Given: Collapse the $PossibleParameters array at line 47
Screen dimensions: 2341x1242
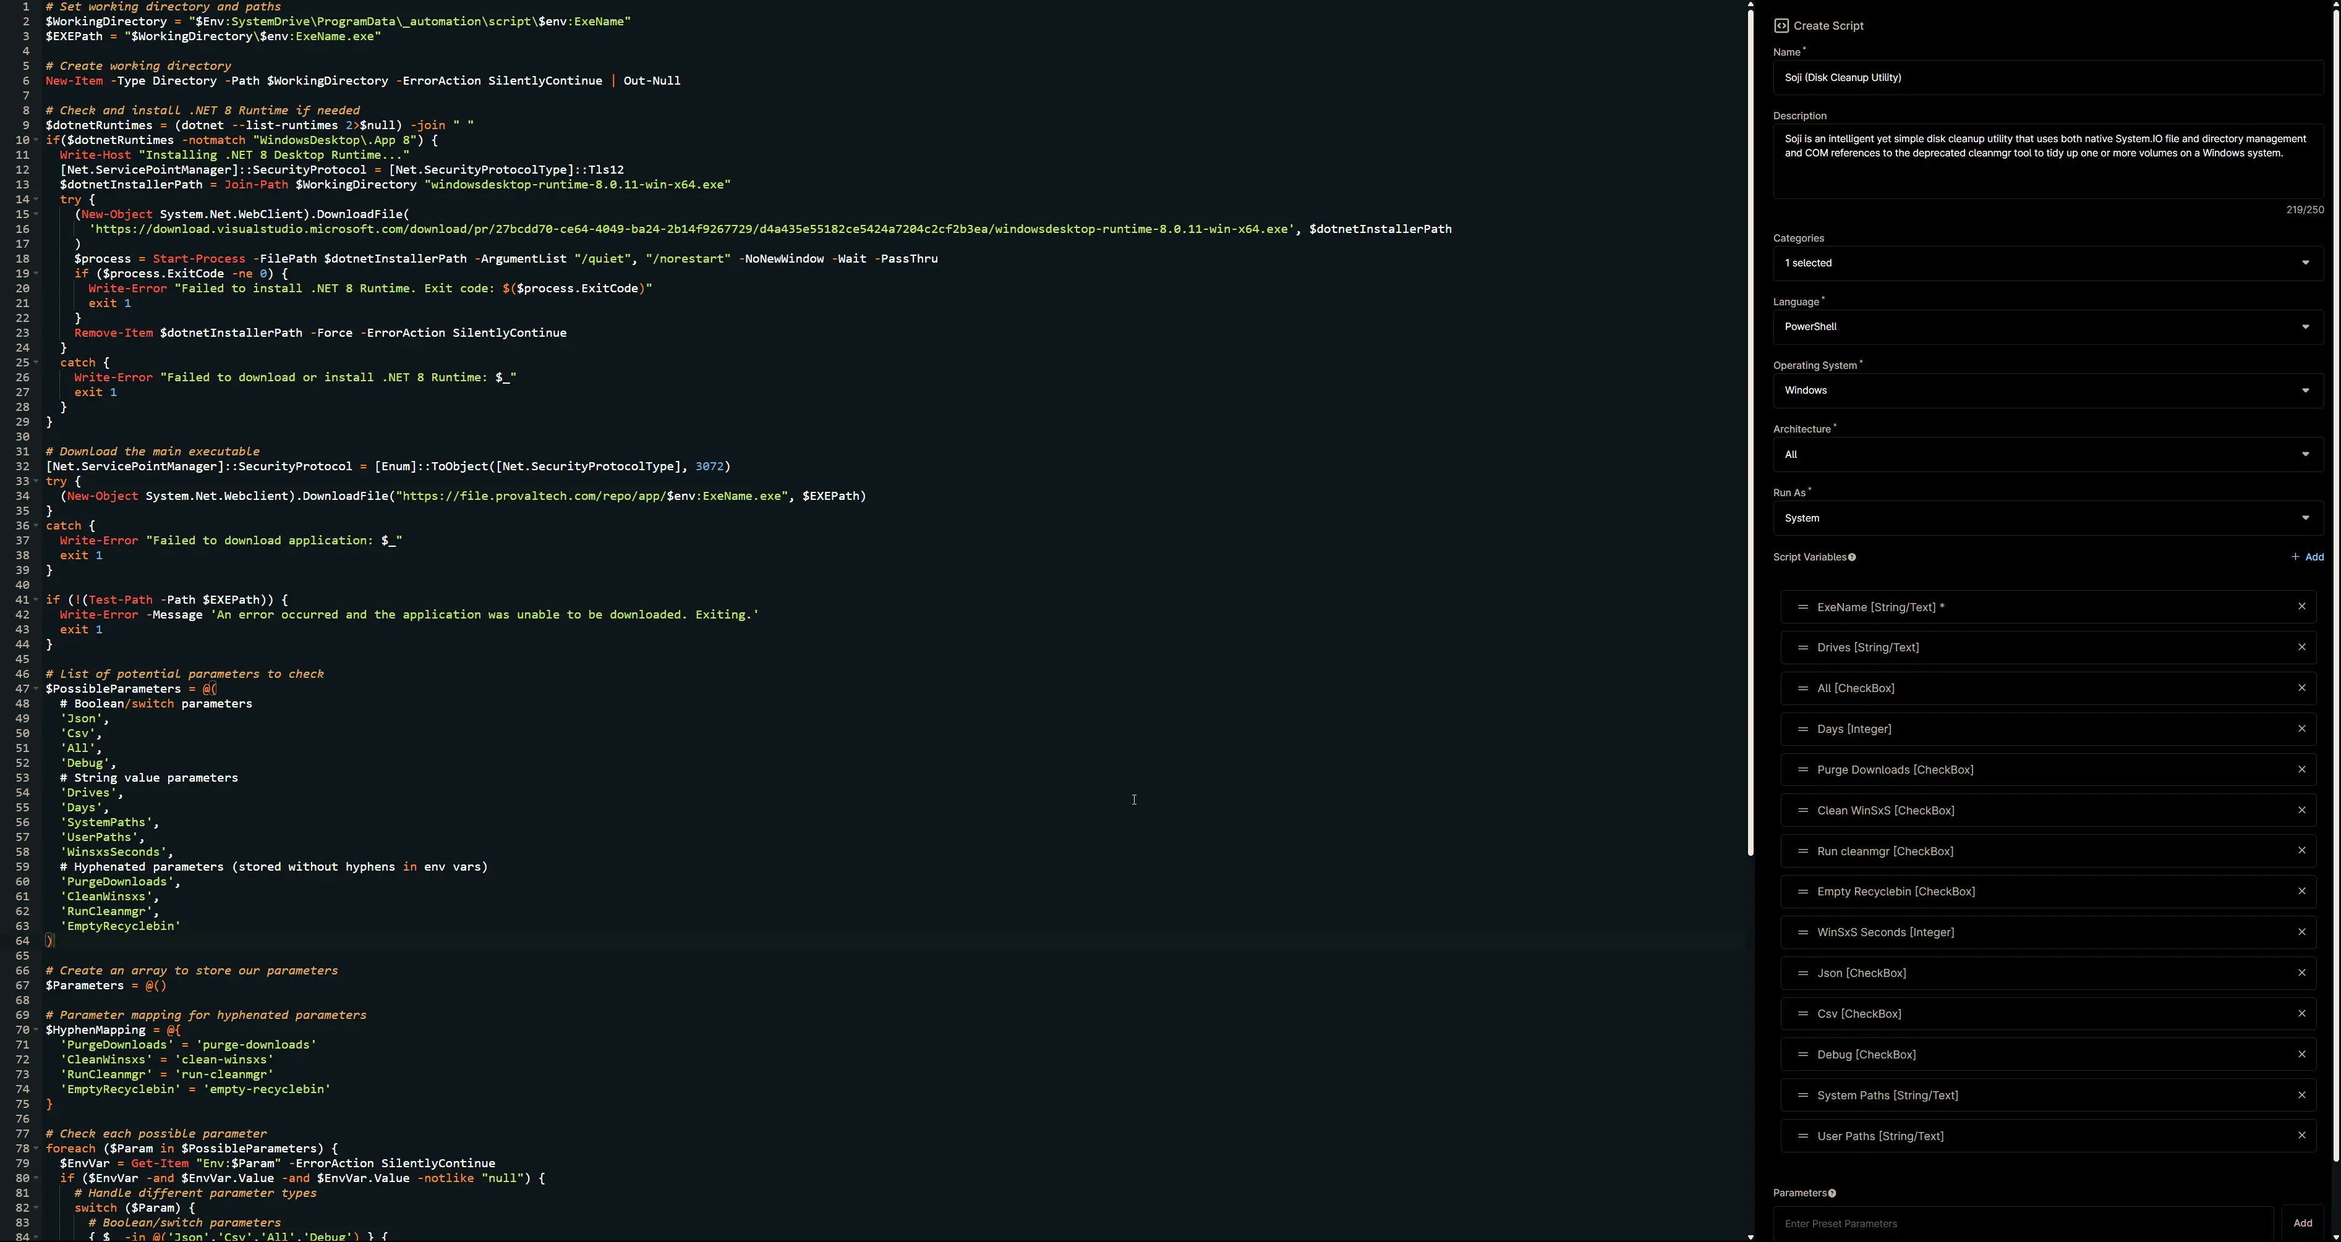Looking at the screenshot, I should (36, 689).
